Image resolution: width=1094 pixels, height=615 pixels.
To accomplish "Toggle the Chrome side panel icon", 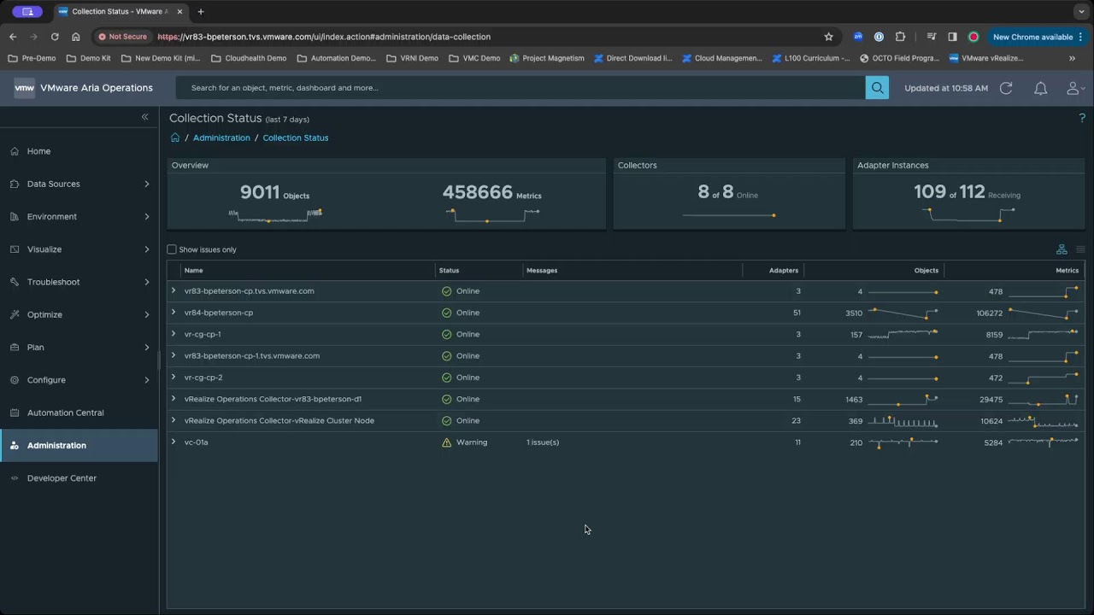I will (952, 37).
